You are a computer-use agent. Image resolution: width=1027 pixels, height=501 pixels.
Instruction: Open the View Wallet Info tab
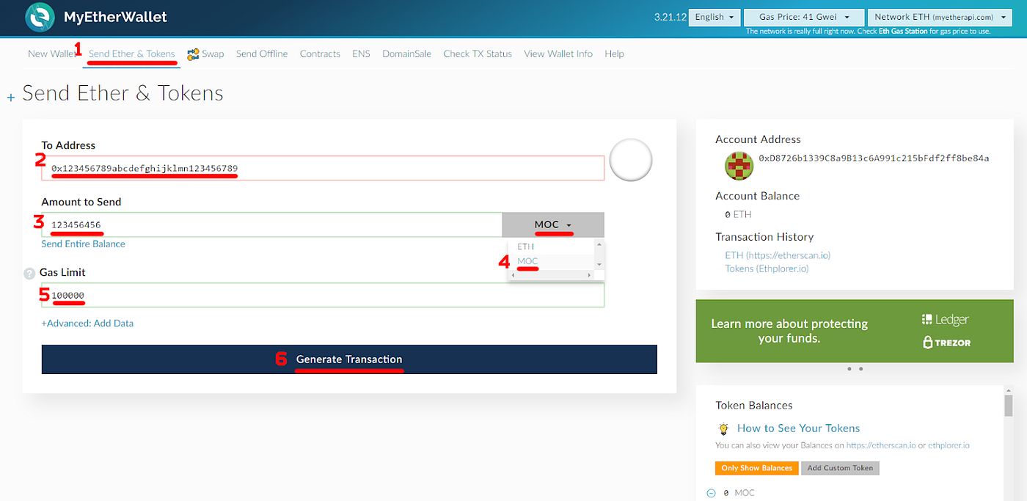coord(558,54)
